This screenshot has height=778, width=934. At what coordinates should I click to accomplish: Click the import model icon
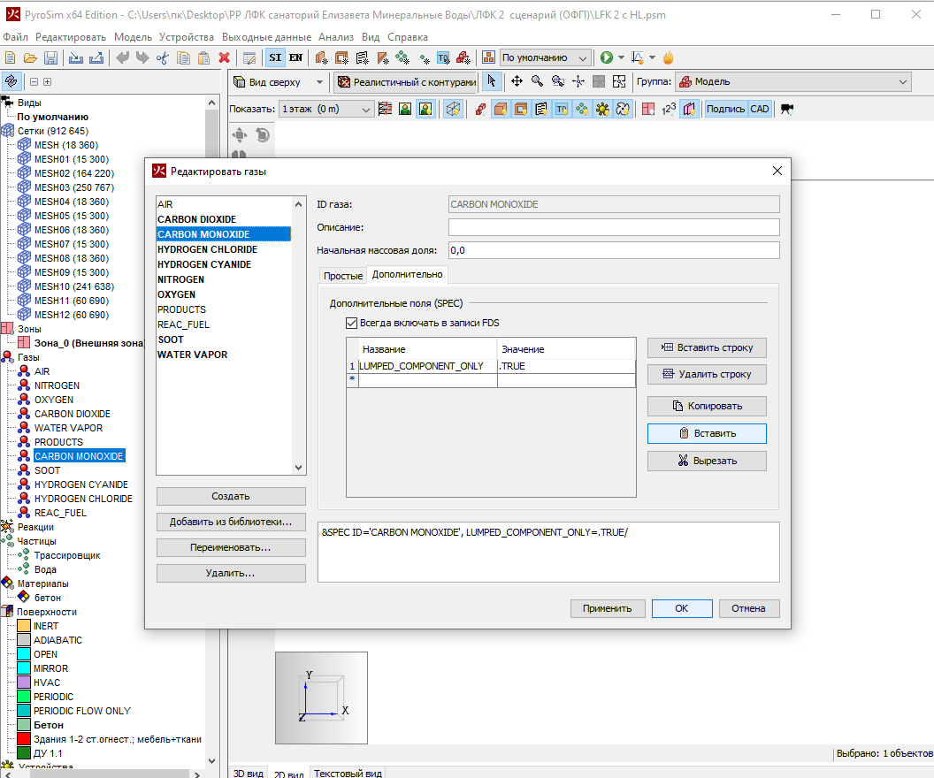pos(76,57)
